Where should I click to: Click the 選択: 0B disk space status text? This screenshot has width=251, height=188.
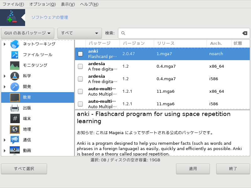pos(125,160)
